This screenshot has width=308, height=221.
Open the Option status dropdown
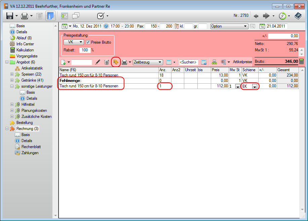229,26
